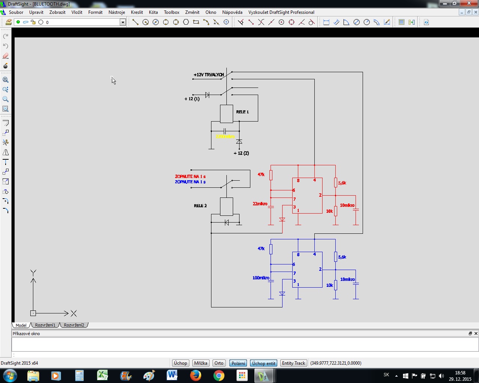Viewport: 479px width, 383px height.
Task: Toggle Orto mode in status bar
Action: (219, 363)
